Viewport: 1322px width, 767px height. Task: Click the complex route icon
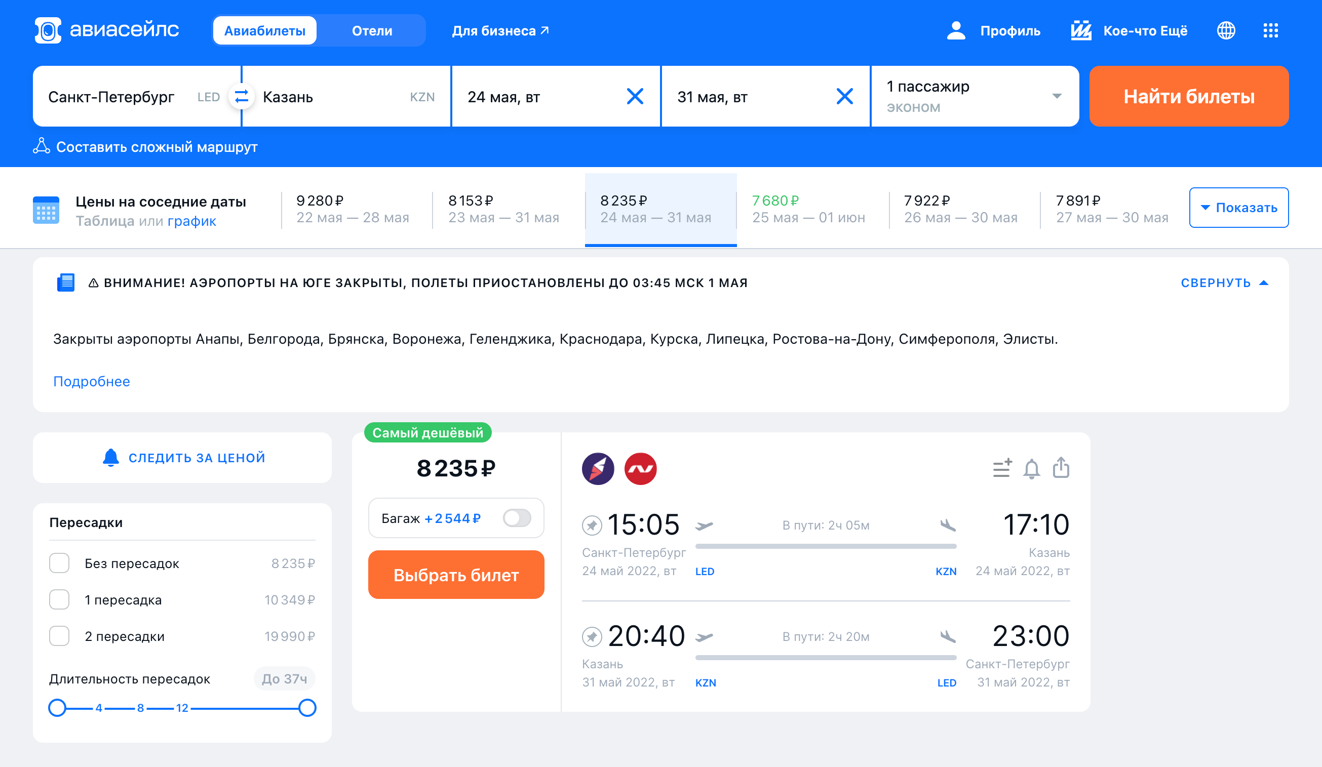[x=42, y=146]
